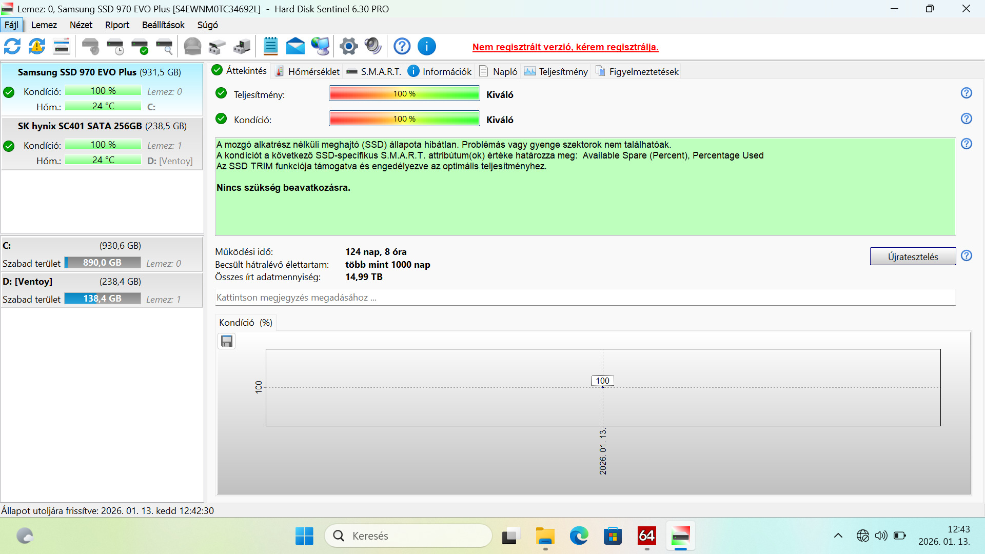The height and width of the screenshot is (554, 985).
Task: Click the blue info toolbar icon
Action: coord(426,47)
